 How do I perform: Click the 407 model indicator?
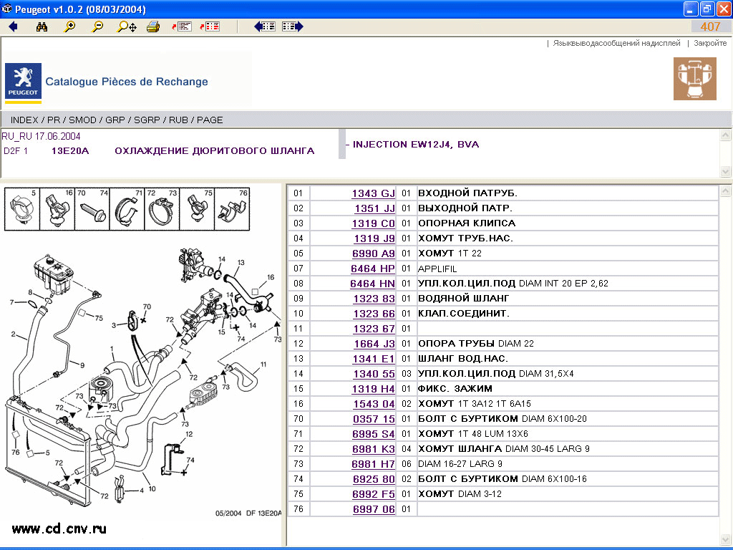[710, 26]
